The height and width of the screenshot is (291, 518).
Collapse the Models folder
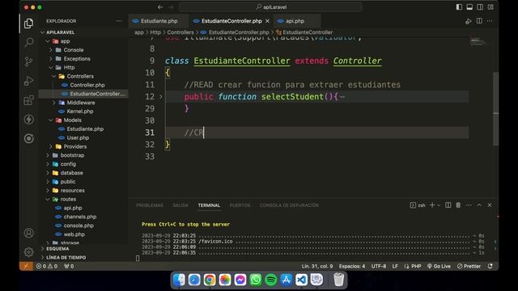pos(50,120)
